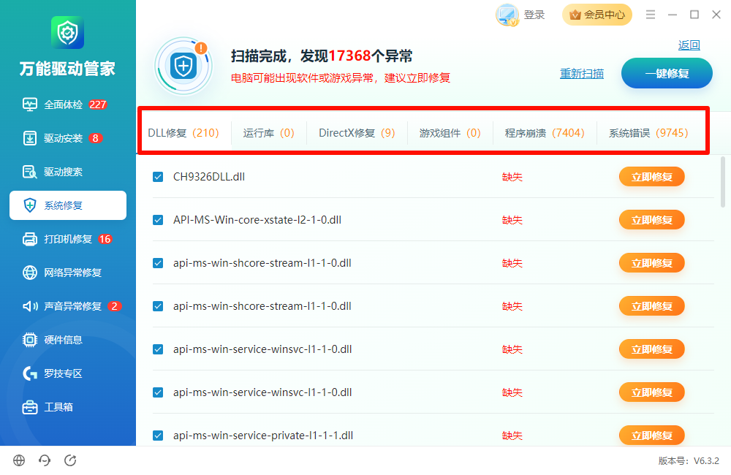
Task: Open 罗技专区 Logitech icon
Action: point(30,373)
